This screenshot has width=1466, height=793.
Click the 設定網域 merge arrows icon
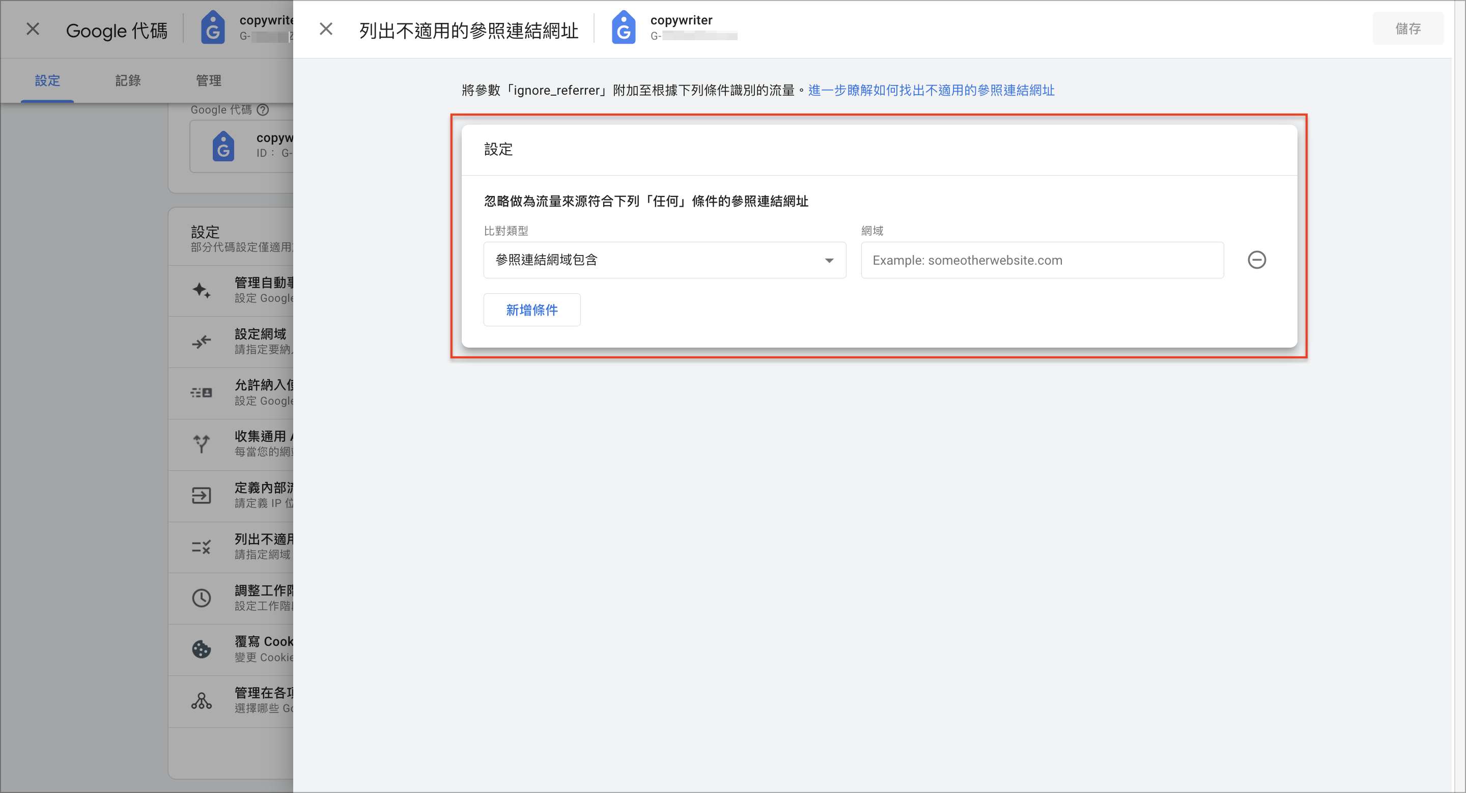click(202, 342)
